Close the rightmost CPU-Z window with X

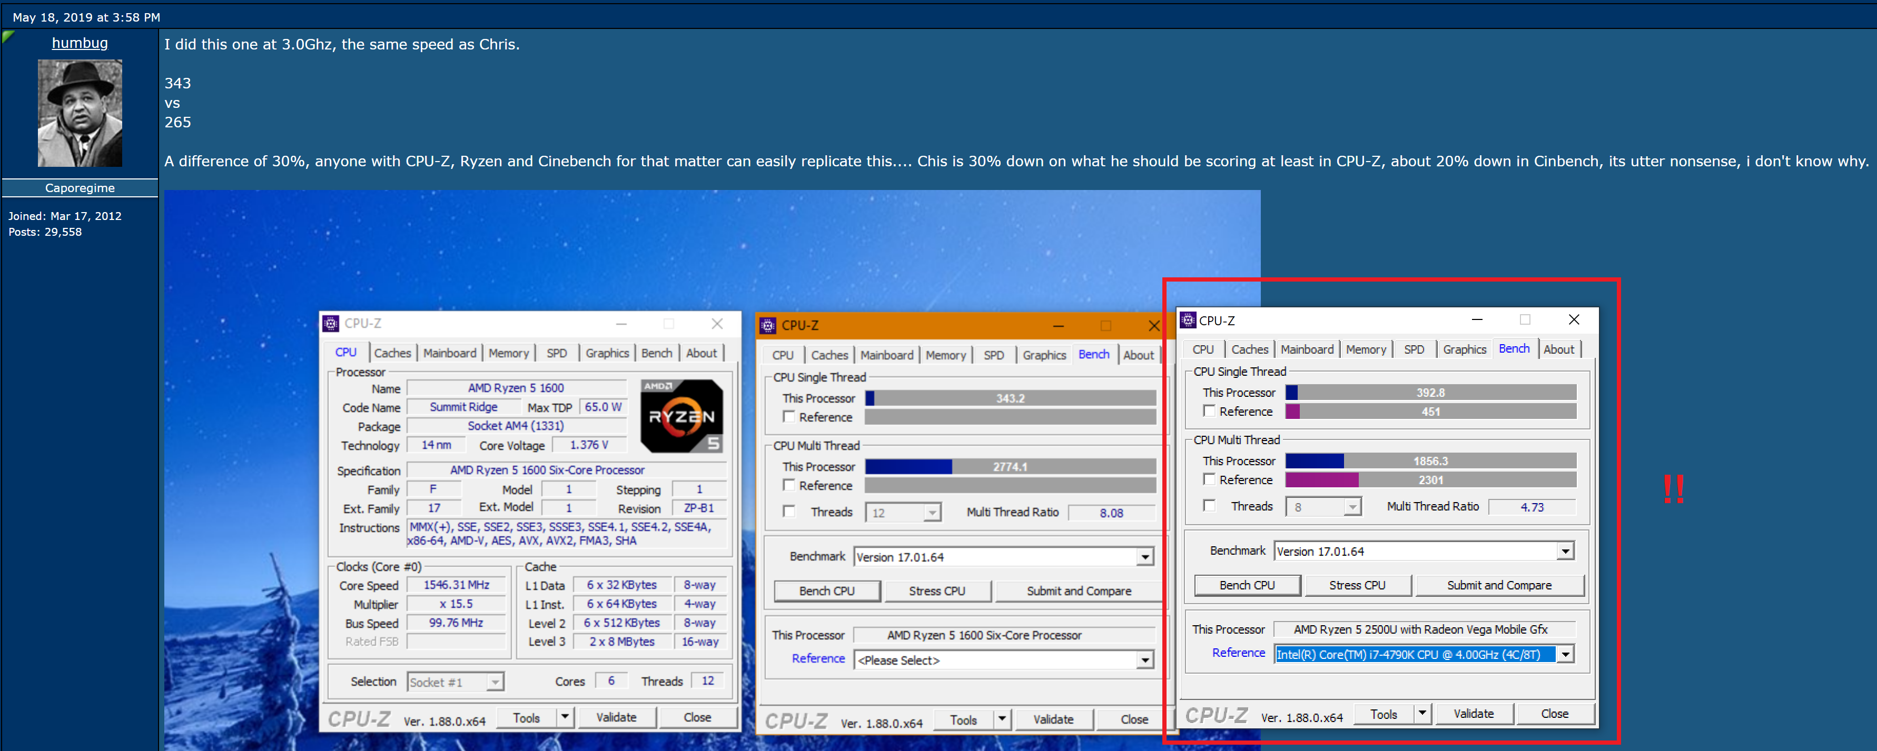pos(1573,320)
